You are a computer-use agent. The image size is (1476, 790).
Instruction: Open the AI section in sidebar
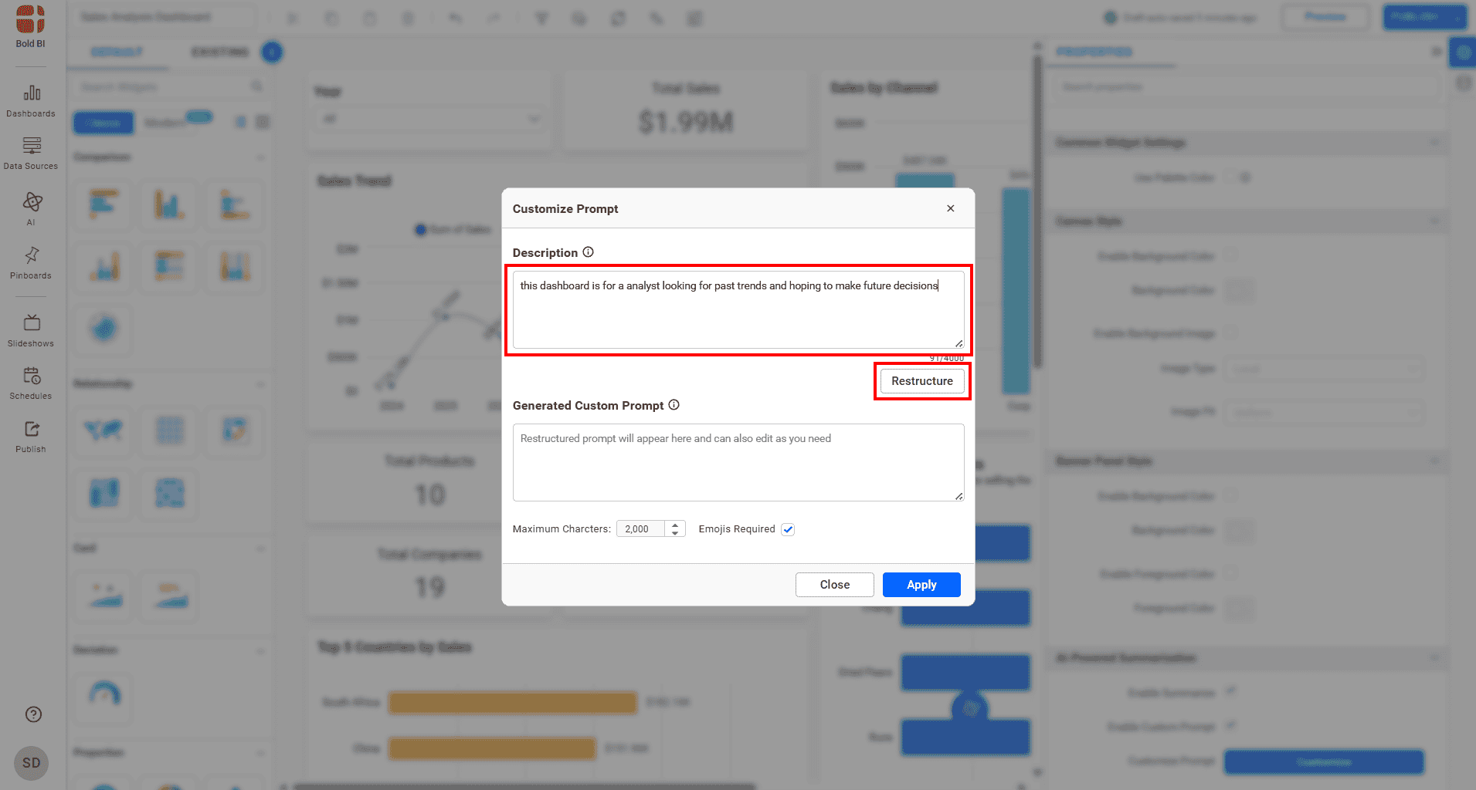coord(31,208)
